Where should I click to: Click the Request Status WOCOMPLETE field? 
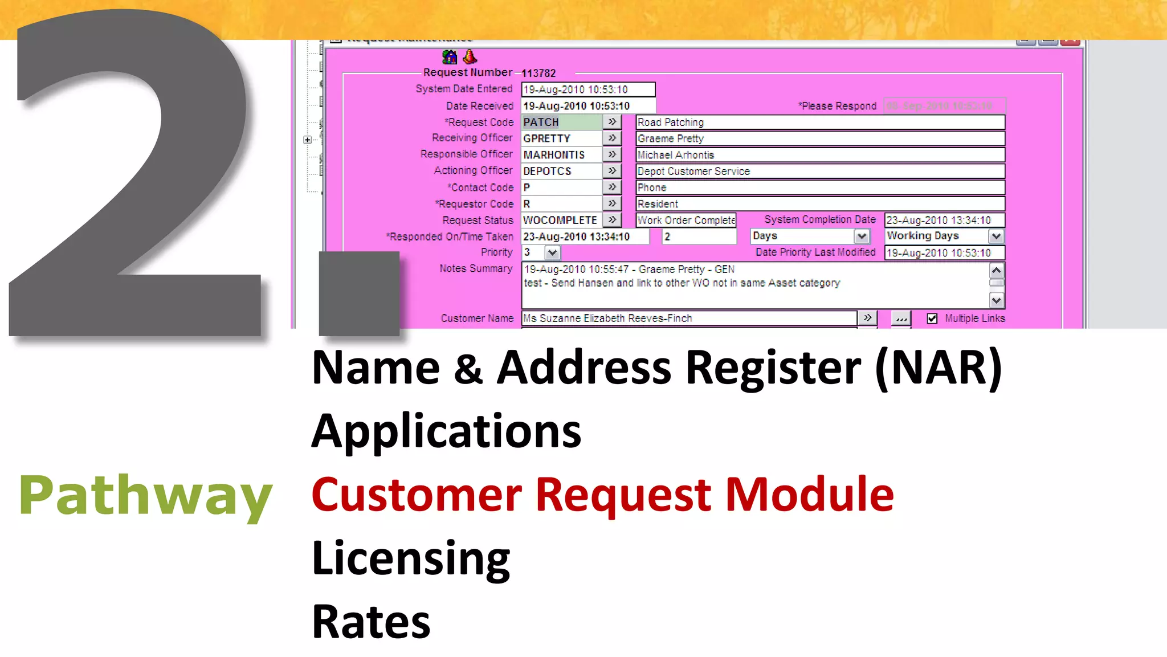coord(562,220)
